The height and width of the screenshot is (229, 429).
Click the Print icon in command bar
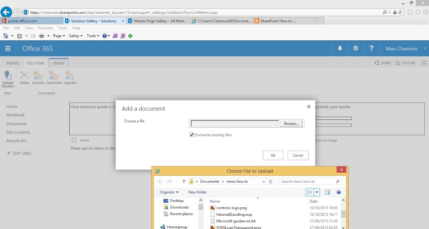tap(41, 36)
